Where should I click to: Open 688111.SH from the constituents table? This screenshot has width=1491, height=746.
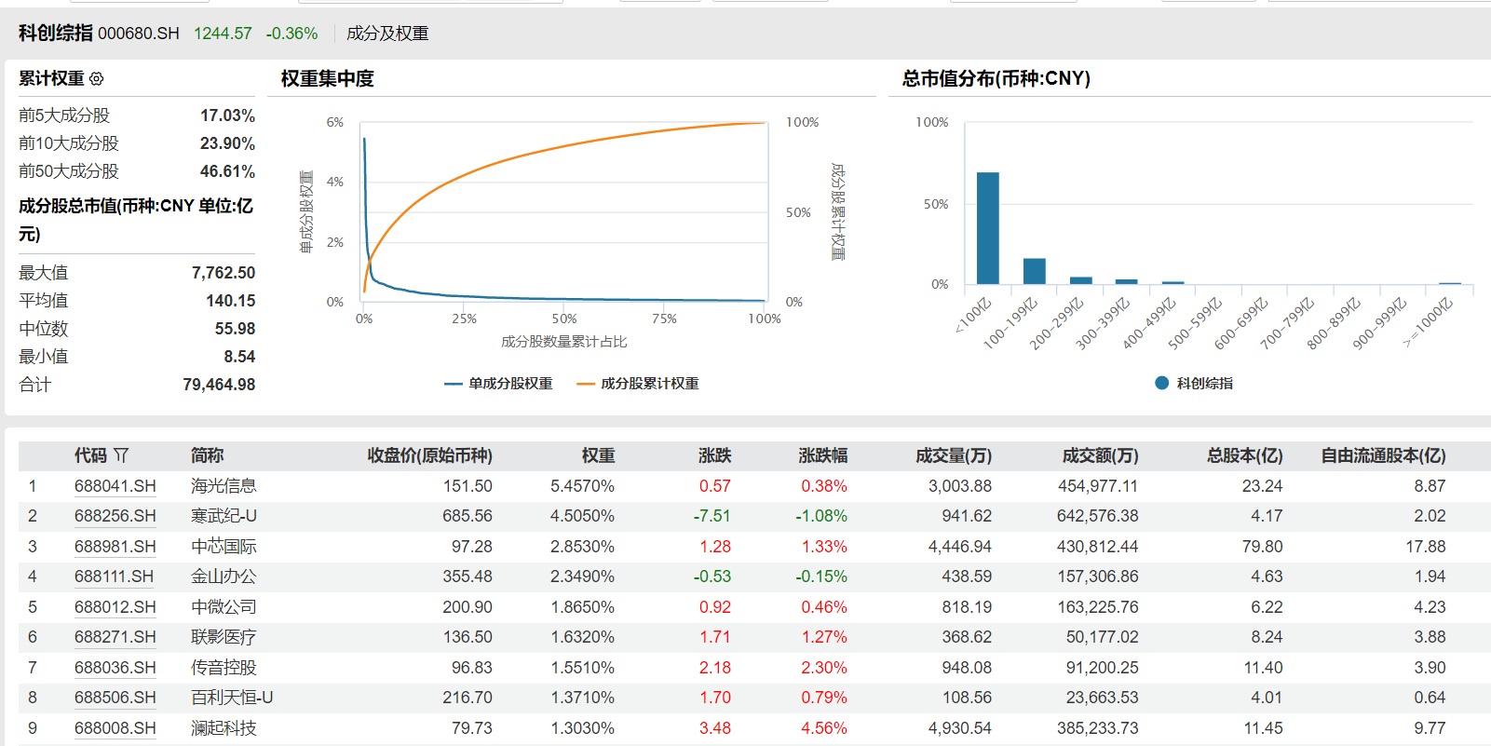(x=114, y=576)
